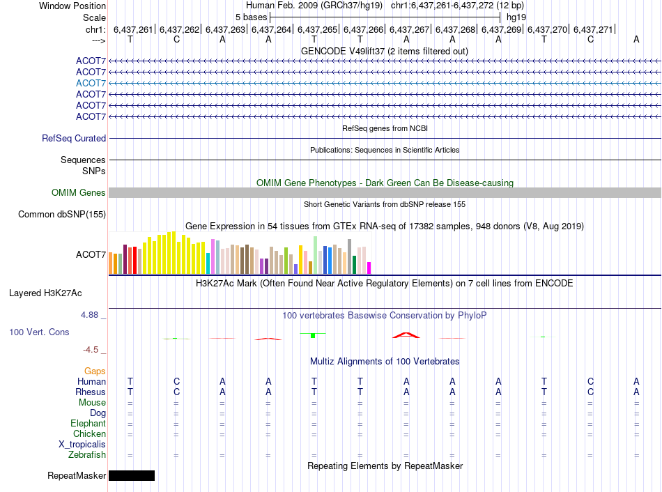Select the chr1: ruler label
The image size is (662, 492).
(95, 29)
